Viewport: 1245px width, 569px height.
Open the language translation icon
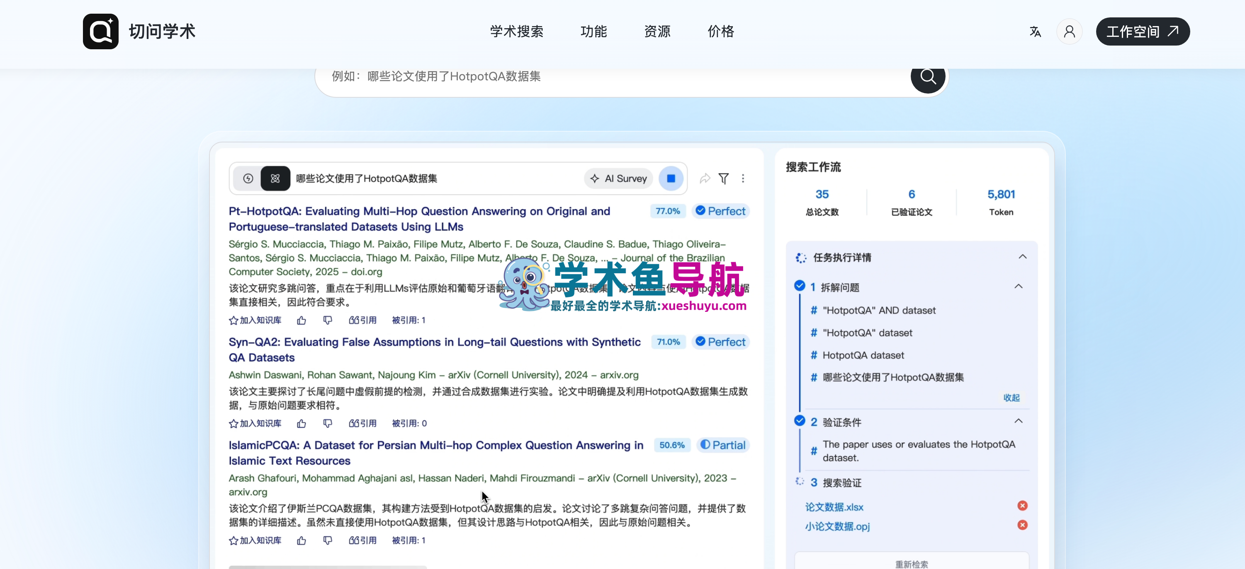[x=1035, y=32]
